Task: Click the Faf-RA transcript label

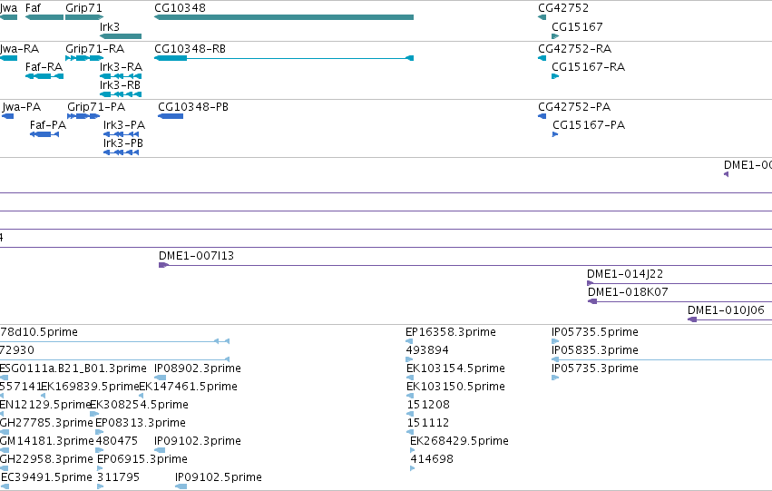Action: pos(44,67)
